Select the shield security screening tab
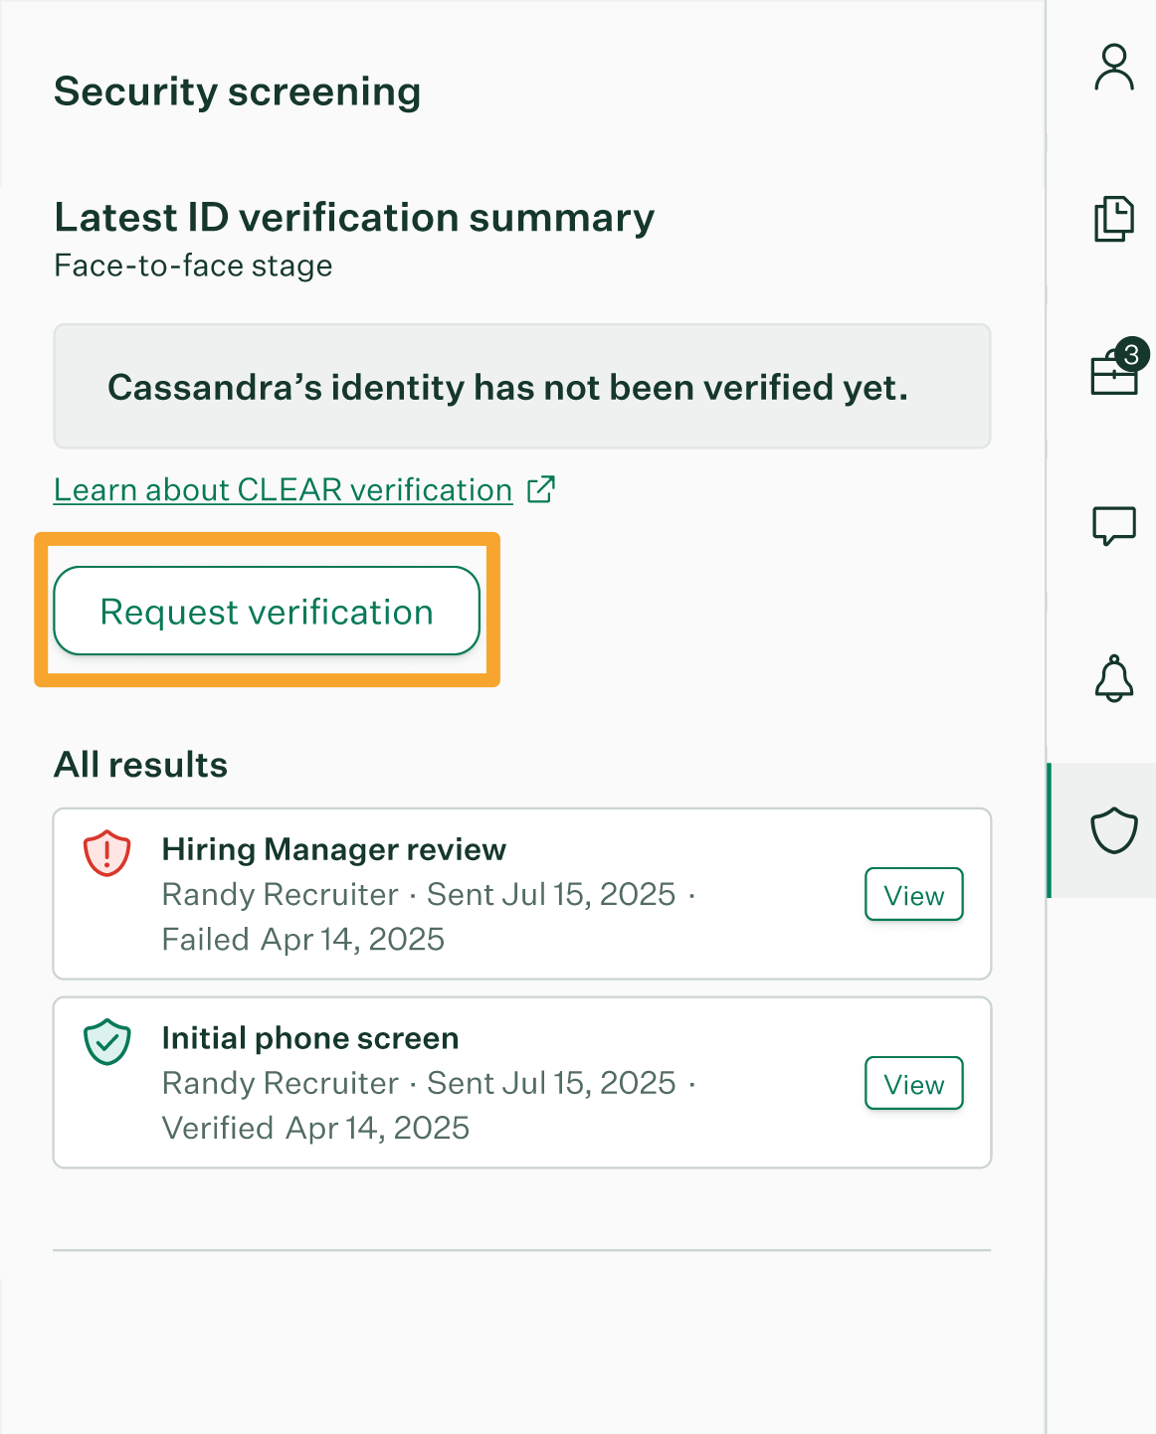This screenshot has width=1156, height=1434. click(x=1113, y=830)
